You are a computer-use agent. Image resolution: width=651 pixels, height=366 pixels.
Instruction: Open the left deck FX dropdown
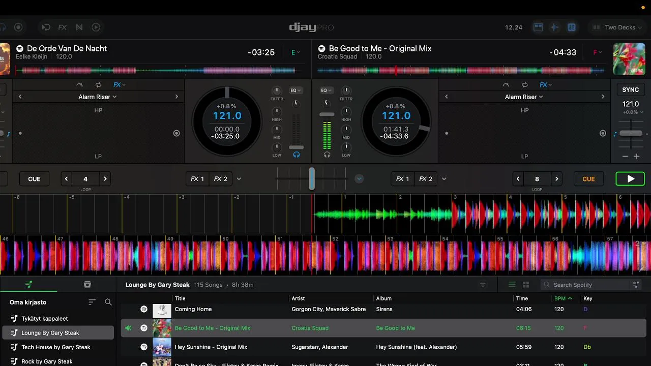point(120,85)
